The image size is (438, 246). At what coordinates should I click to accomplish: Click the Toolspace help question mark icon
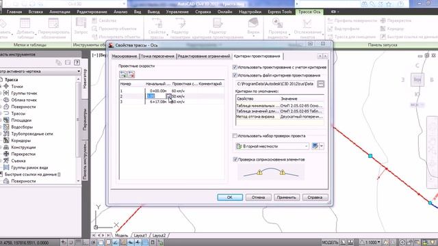(x=77, y=62)
